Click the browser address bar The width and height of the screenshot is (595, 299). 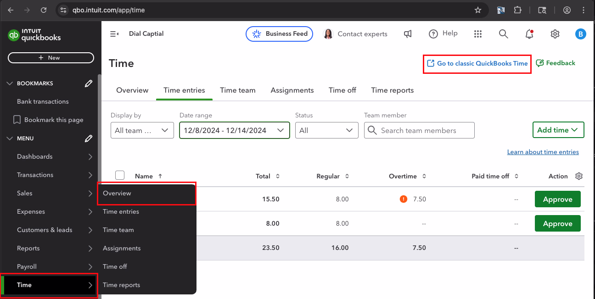[x=271, y=10]
